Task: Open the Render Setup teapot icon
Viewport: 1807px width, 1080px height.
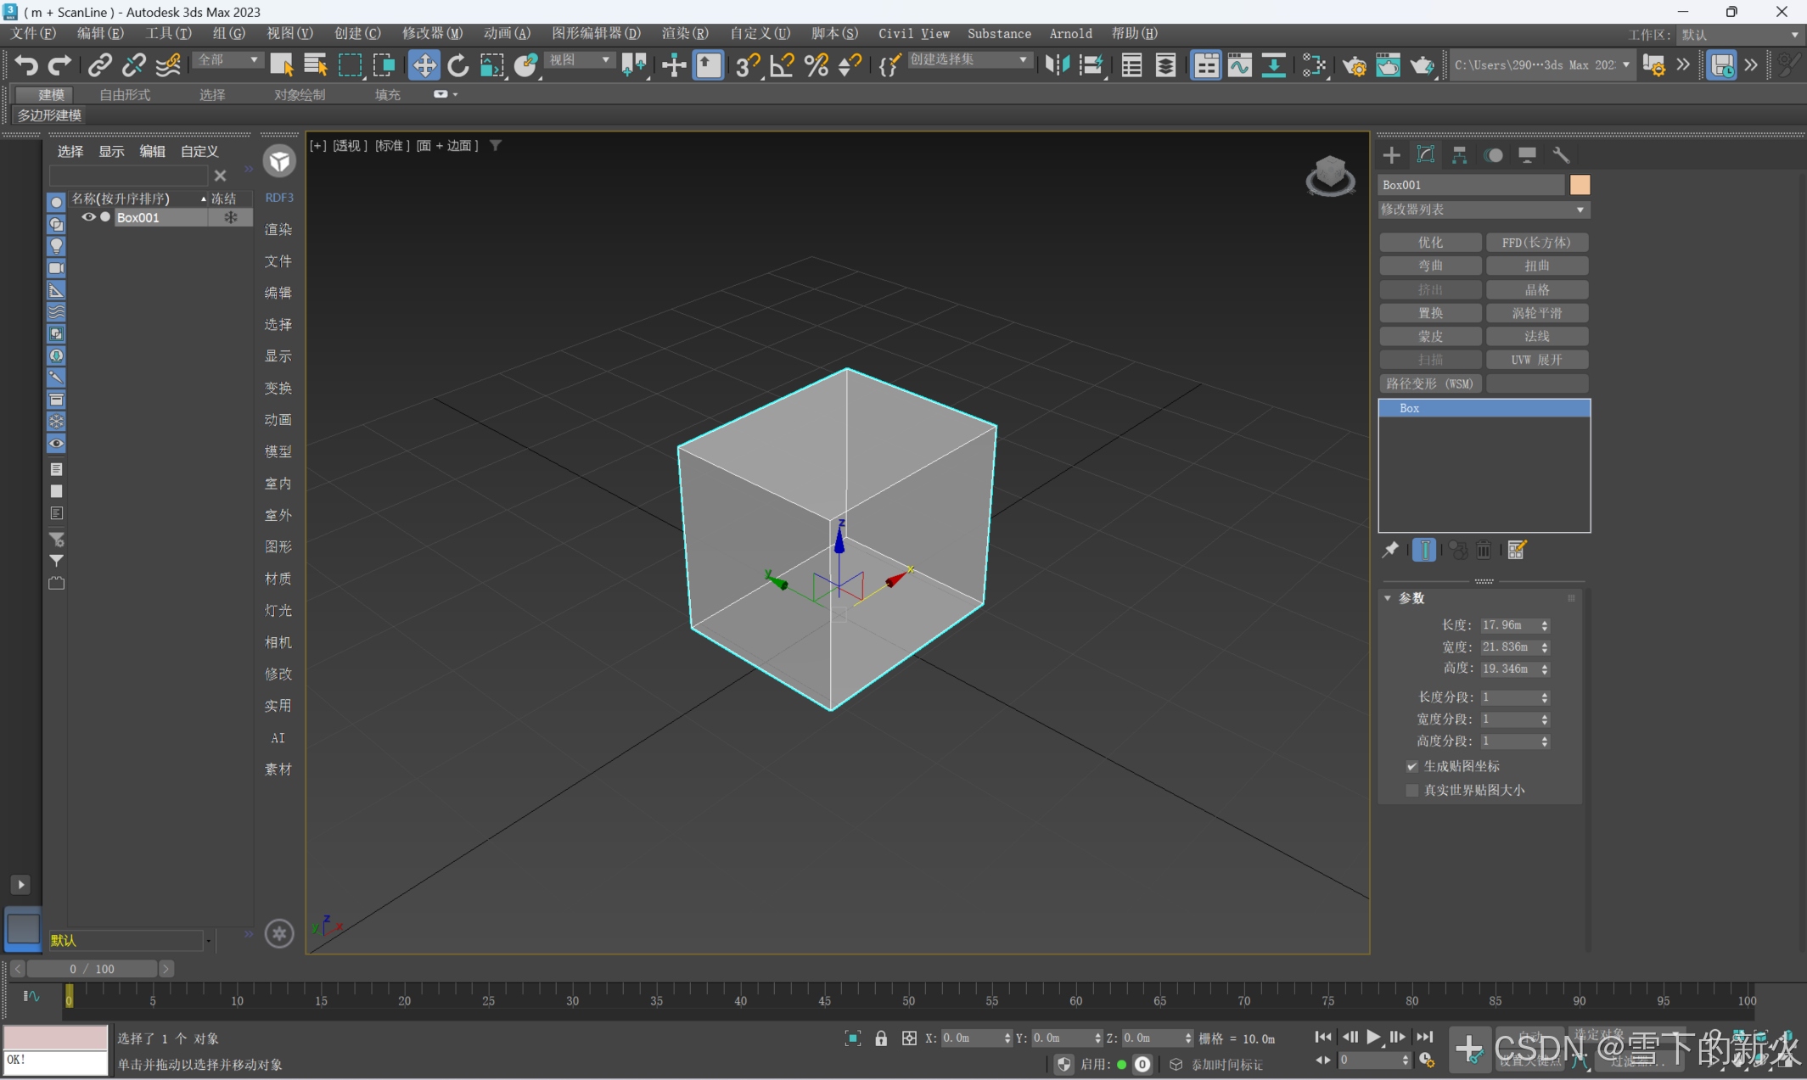Action: click(1354, 65)
